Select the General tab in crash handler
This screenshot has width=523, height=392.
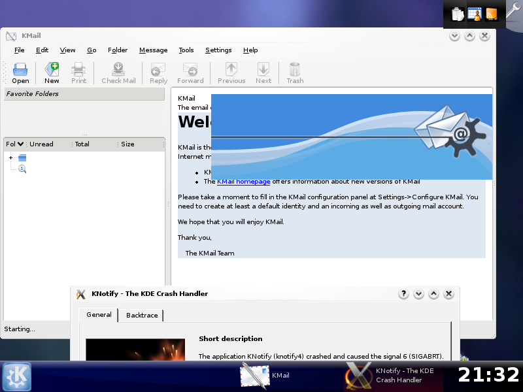[x=99, y=315]
